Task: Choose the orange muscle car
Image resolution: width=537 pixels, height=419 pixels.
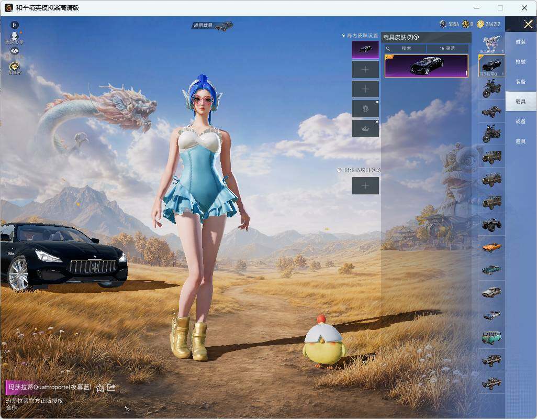Action: pos(491,247)
